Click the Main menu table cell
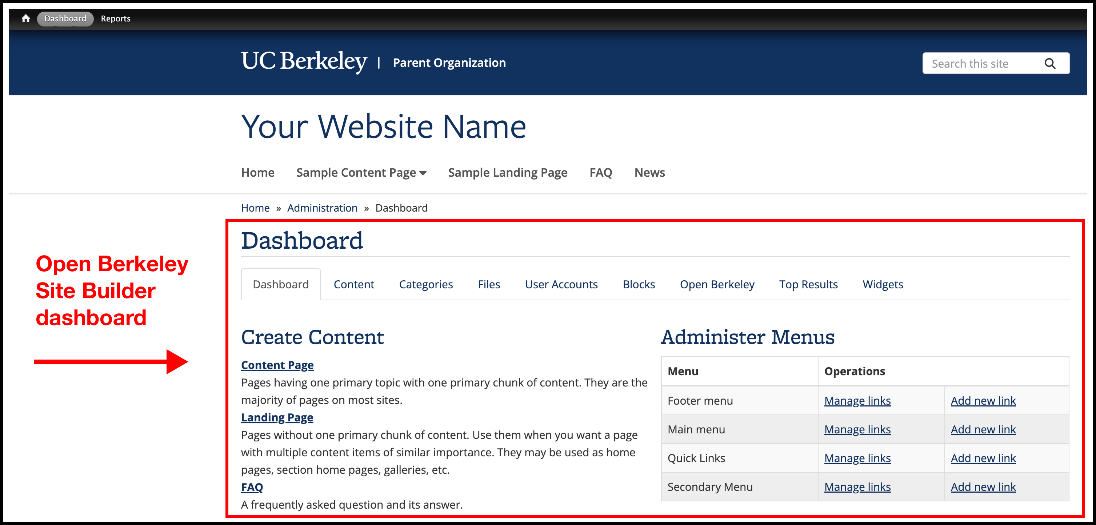1096x525 pixels. click(x=740, y=430)
